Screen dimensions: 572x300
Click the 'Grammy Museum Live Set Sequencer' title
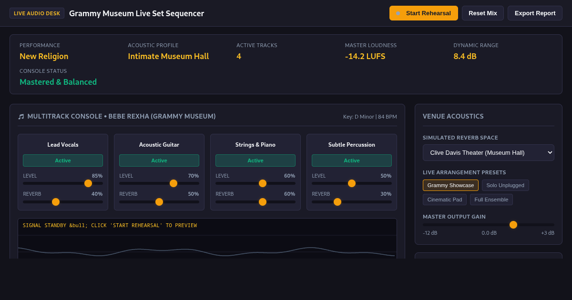[x=136, y=13]
